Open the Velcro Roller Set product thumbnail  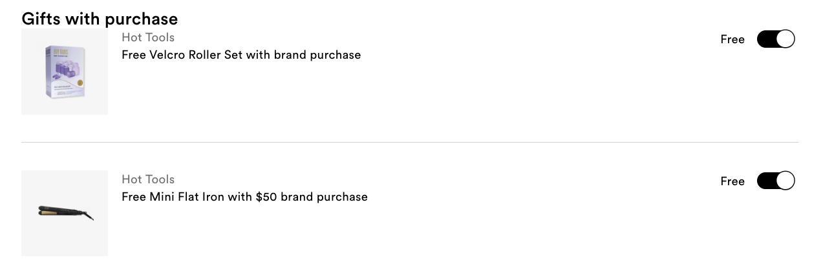point(65,72)
